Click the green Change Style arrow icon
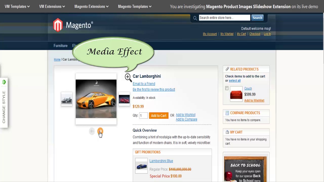This screenshot has width=324, height=182. coord(4,82)
